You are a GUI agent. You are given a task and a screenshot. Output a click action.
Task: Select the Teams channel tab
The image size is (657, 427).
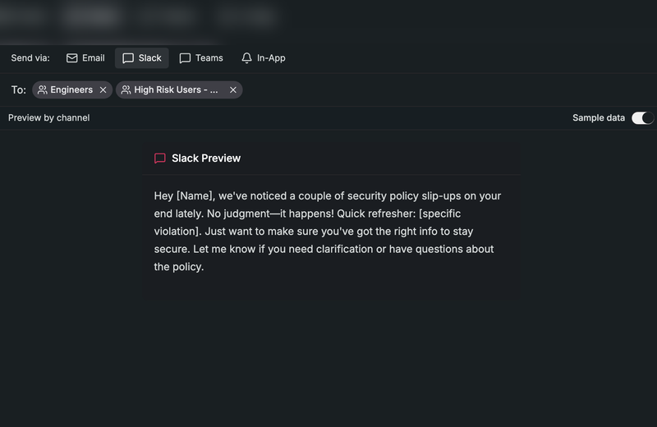click(x=209, y=58)
